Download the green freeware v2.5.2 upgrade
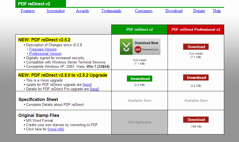Screen dimensions: 239x142 coord(140,79)
